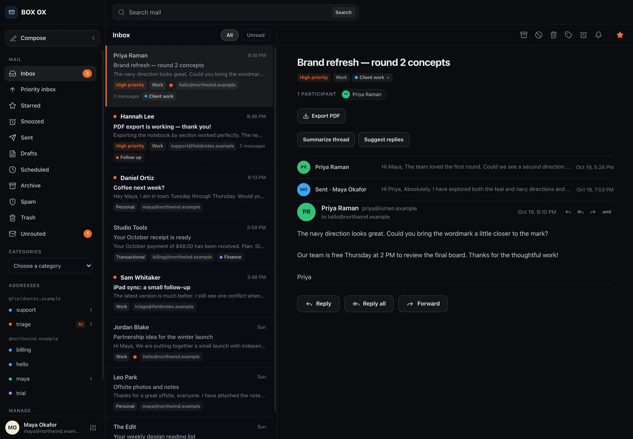Click the Summarize thread button
Screen dimensions: 633x439
(x=326, y=140)
